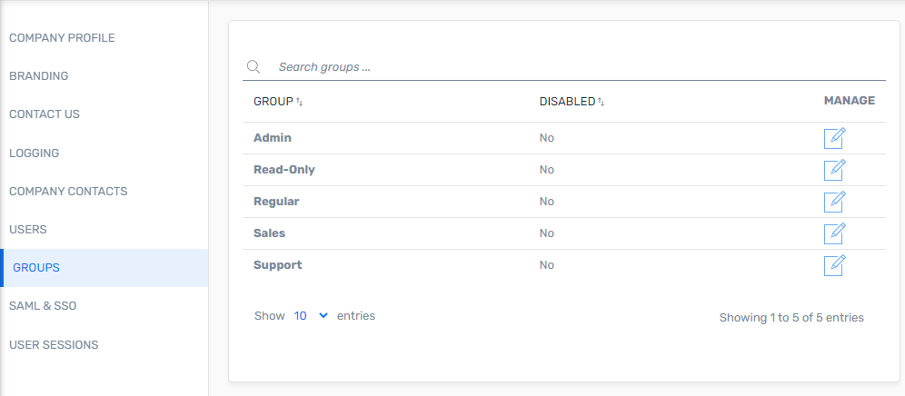Select Company Contacts in sidebar

68,191
